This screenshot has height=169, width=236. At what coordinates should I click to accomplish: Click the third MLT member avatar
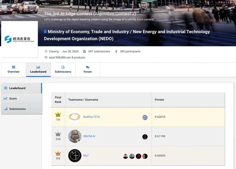click(138, 156)
